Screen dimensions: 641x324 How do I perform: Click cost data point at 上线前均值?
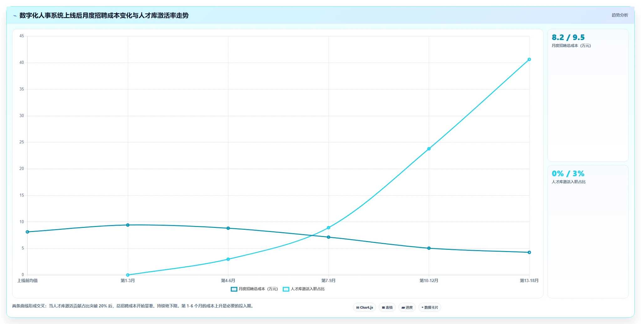point(28,232)
